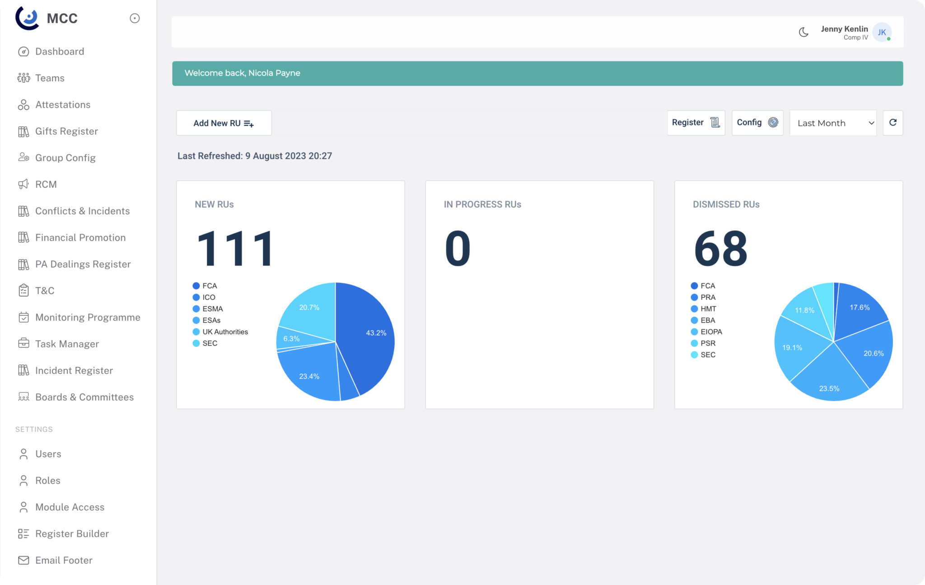This screenshot has width=925, height=585.
Task: Open the Last Month time filter dropdown
Action: (833, 122)
